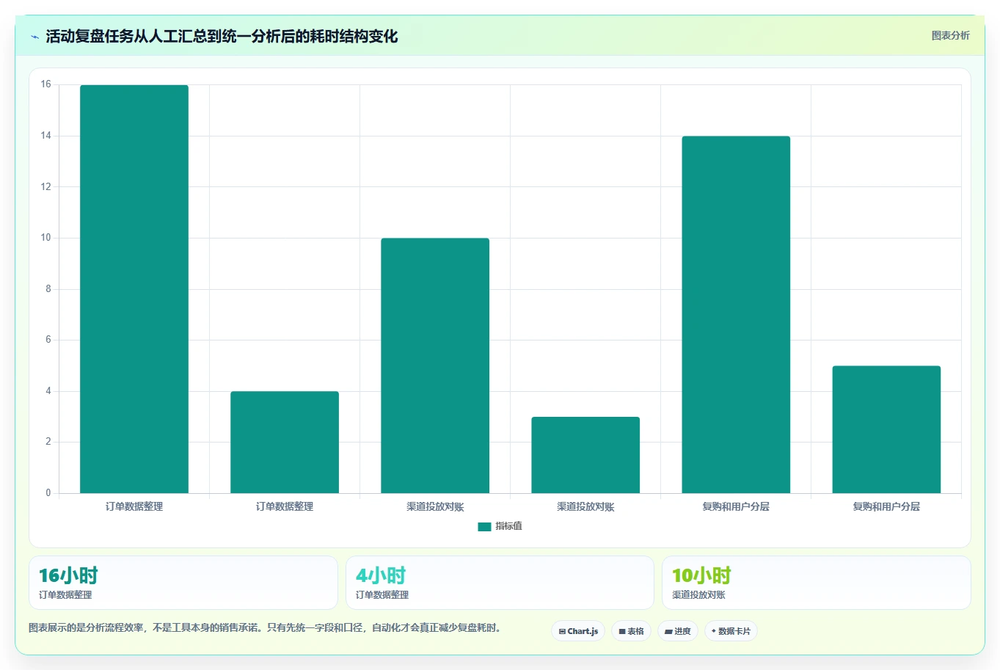Click the 复购和用户分层 bar with value 14
The height and width of the screenshot is (670, 1000).
(736, 315)
